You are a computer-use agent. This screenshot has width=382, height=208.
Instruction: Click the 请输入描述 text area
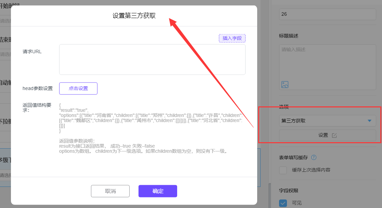pos(327,67)
